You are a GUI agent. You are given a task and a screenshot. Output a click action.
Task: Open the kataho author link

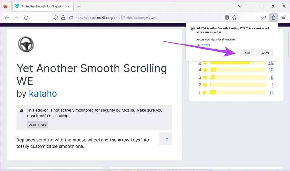43,93
